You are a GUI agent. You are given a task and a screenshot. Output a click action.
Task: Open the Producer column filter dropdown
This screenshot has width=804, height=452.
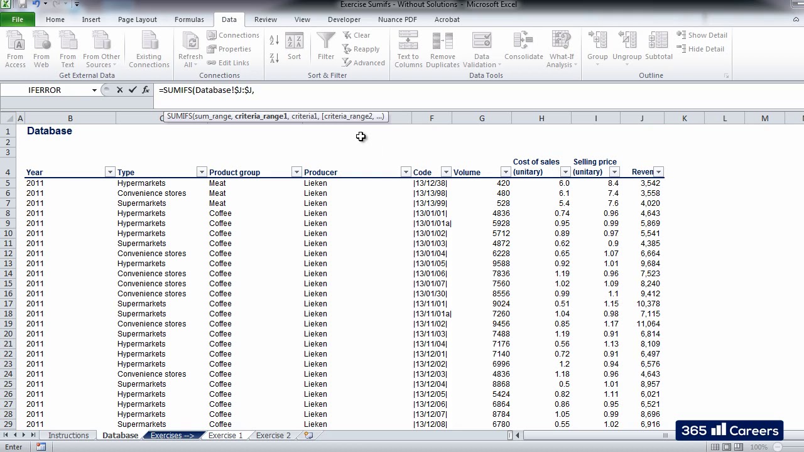pos(406,172)
